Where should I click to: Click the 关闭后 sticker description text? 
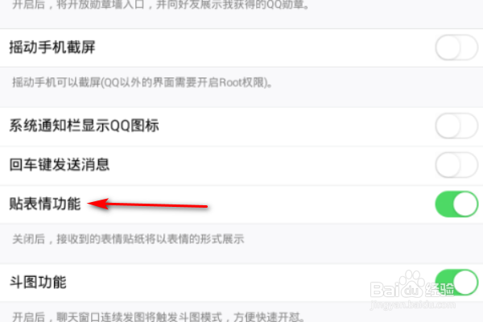[x=128, y=239]
